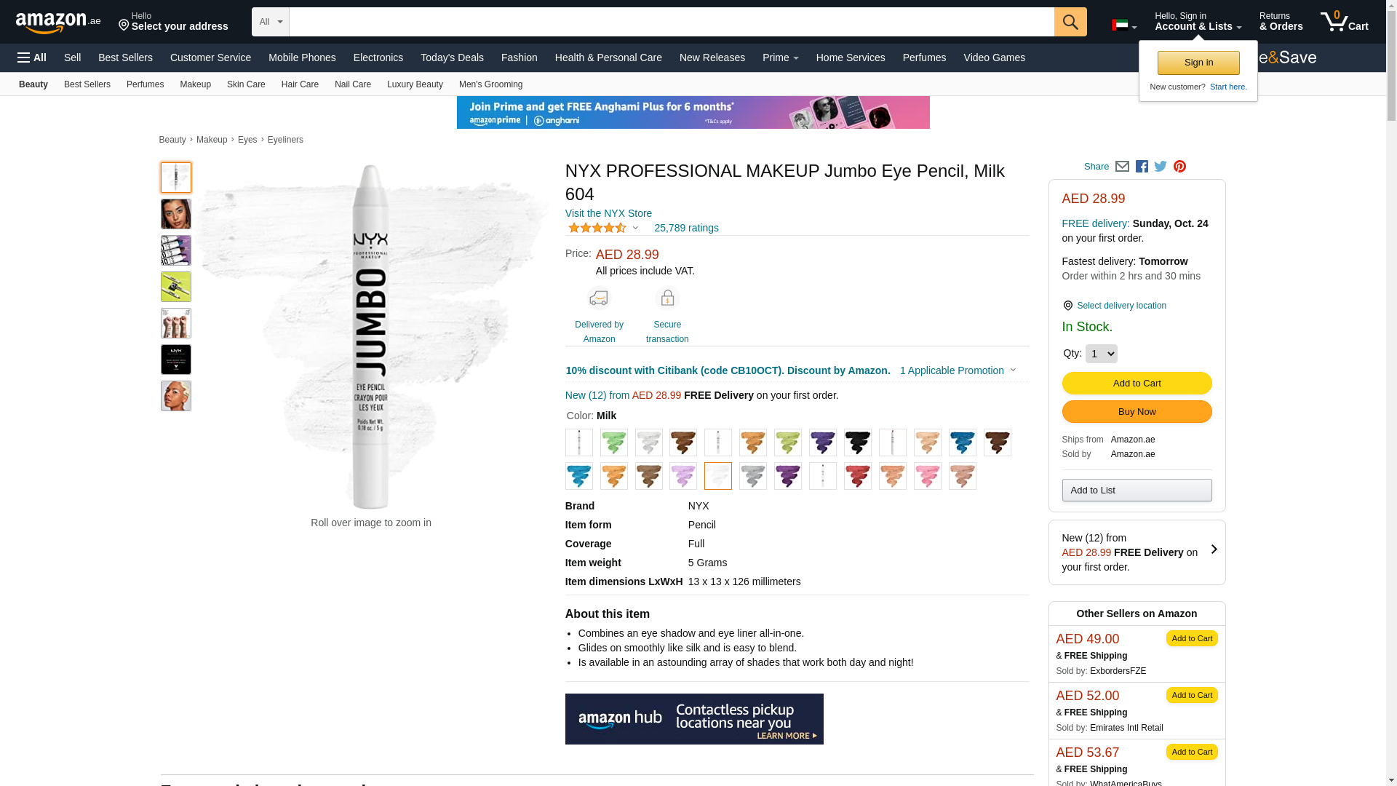Image resolution: width=1397 pixels, height=786 pixels.
Task: Open the UAE flag language selector
Action: [x=1123, y=26]
